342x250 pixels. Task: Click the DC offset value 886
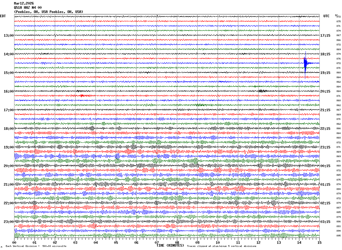[x=338, y=222]
